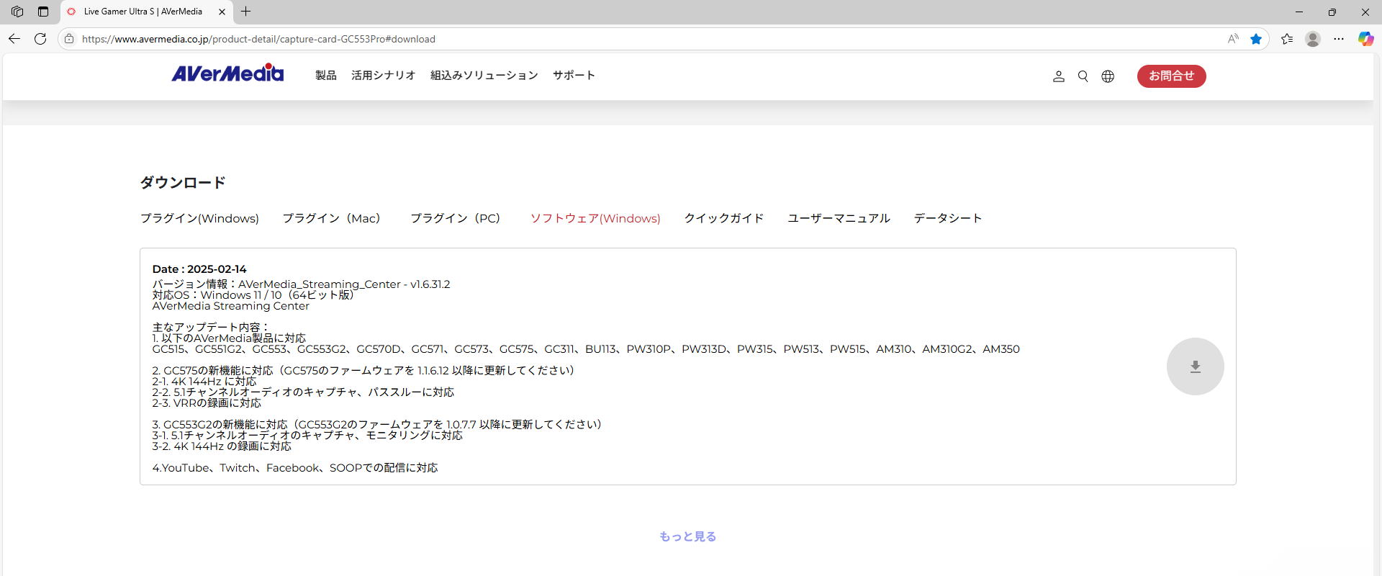Open the globe language selector
Image resolution: width=1382 pixels, height=576 pixels.
coord(1108,76)
